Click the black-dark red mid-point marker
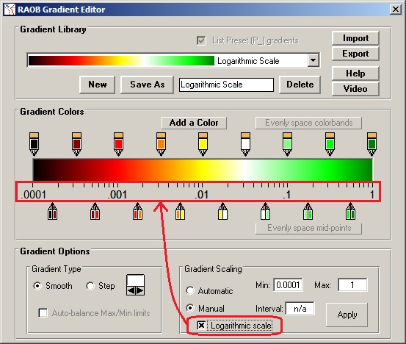Screen dimensions: 406x344 coord(52,211)
